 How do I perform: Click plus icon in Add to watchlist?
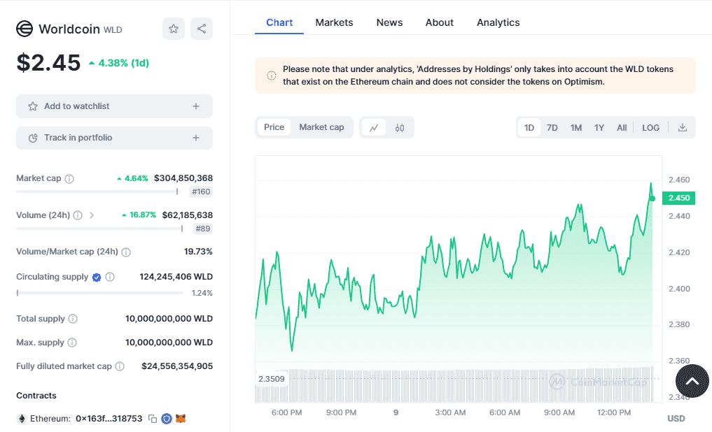(x=196, y=106)
